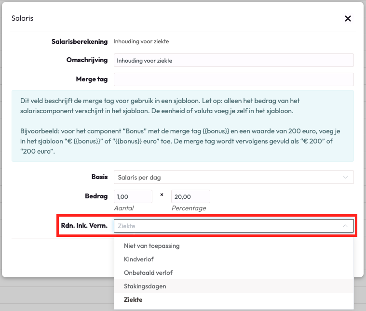Click the Salaris dialog title
366x311 pixels.
22,19
